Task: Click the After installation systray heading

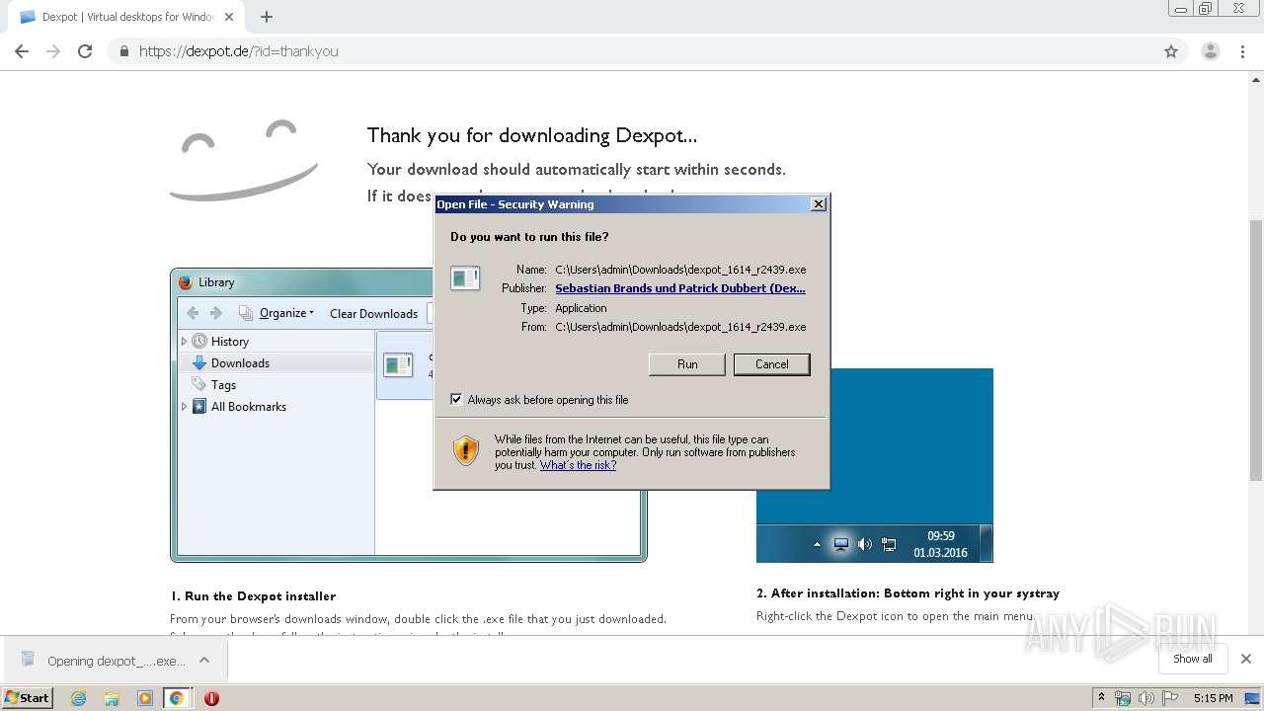Action: [908, 593]
